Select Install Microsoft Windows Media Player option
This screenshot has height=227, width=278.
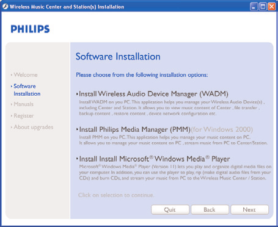(153, 159)
